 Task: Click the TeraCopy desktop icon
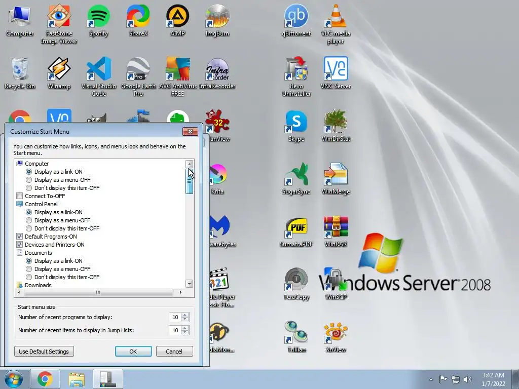(296, 284)
